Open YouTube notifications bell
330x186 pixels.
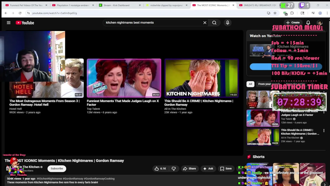(308, 22)
